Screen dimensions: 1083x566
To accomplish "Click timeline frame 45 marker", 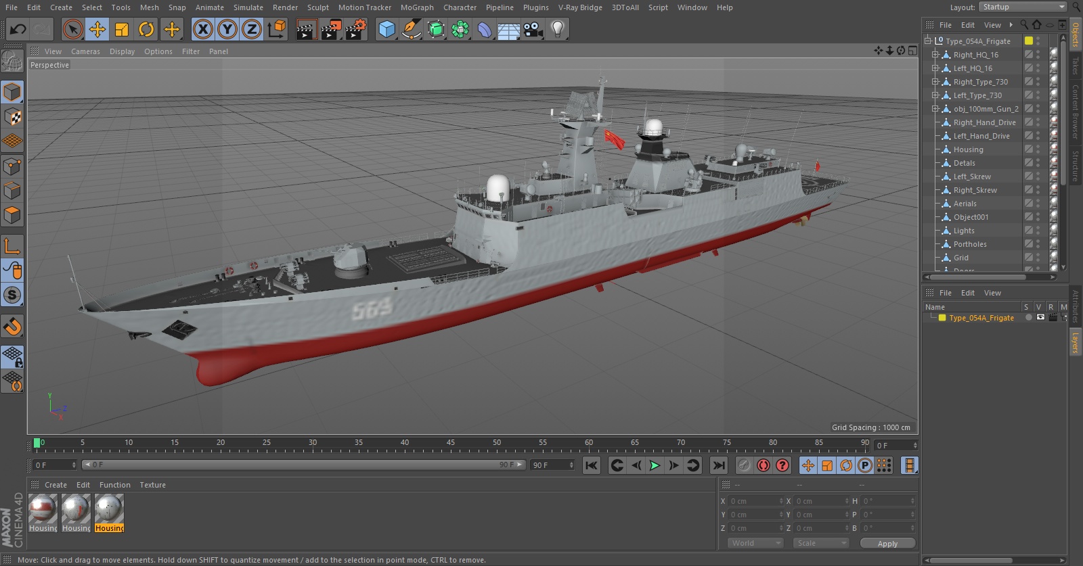I will coord(451,443).
